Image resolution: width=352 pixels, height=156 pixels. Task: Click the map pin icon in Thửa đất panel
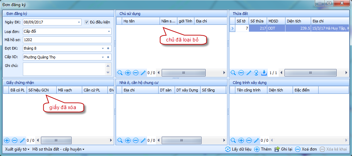256,73
